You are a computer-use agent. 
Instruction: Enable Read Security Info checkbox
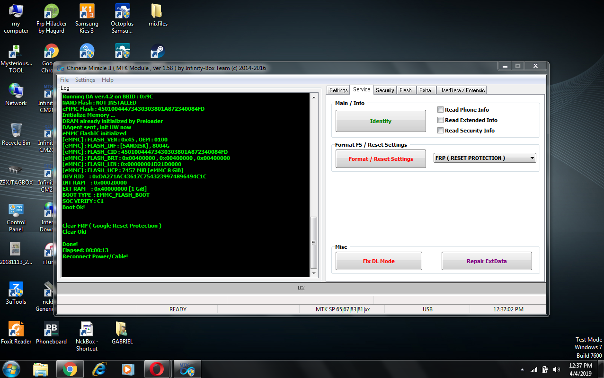pyautogui.click(x=441, y=131)
